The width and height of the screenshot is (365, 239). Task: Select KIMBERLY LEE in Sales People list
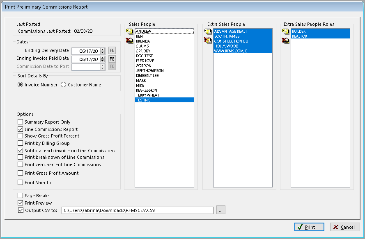click(164, 75)
